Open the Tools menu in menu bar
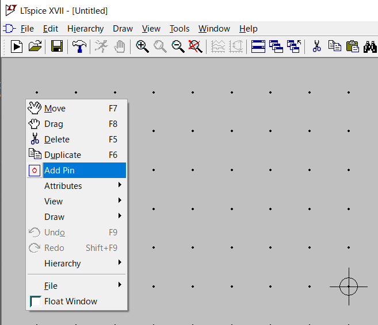378x325 pixels. click(180, 29)
